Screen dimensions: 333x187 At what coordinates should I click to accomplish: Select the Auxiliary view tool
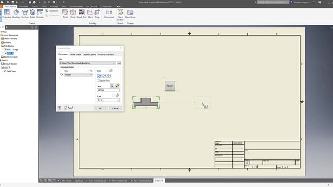click(x=16, y=14)
